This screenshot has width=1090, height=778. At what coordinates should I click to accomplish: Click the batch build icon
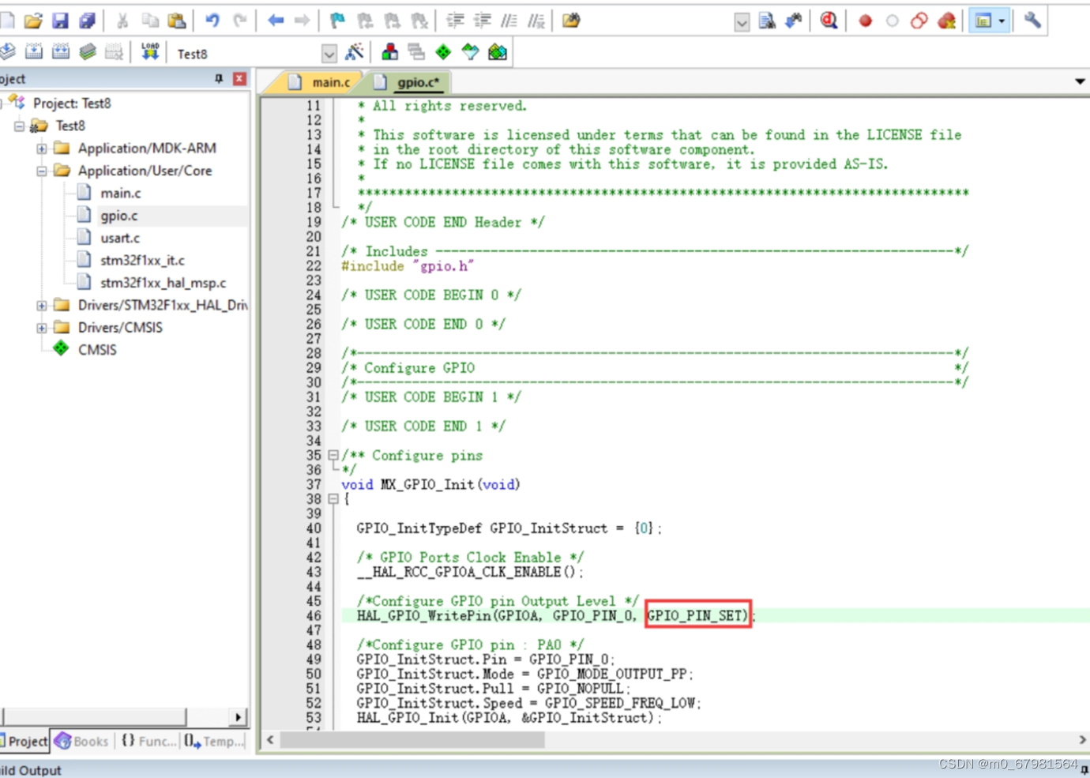tap(87, 52)
